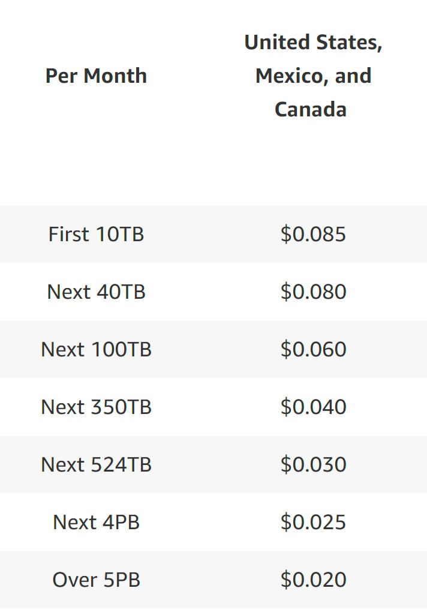The image size is (427, 612).
Task: Click the $0.030 price cell
Action: (x=313, y=465)
